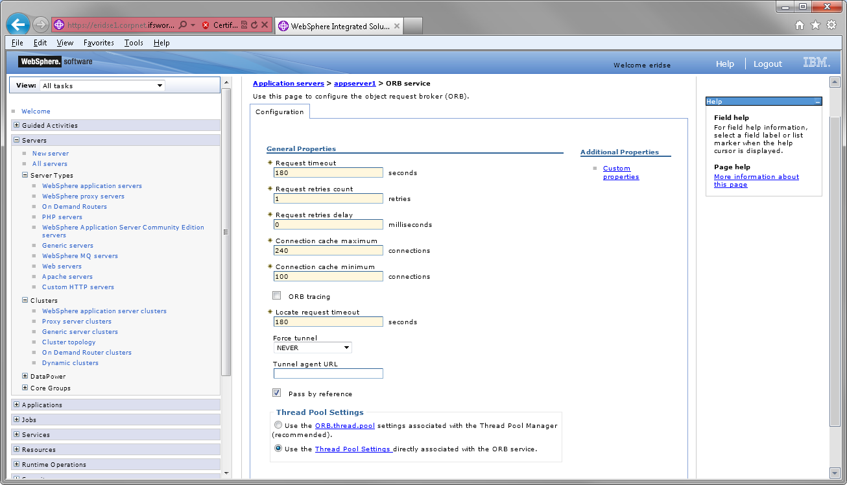
Task: Click the Welcome navigation link
Action: coord(36,111)
